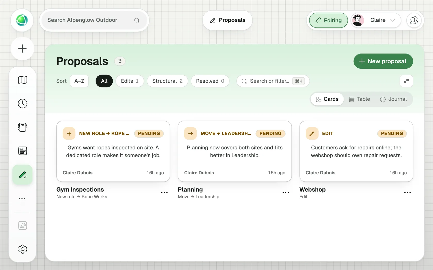Image resolution: width=433 pixels, height=270 pixels.
Task: Select the pencil proposals icon in sidebar
Action: click(22, 175)
